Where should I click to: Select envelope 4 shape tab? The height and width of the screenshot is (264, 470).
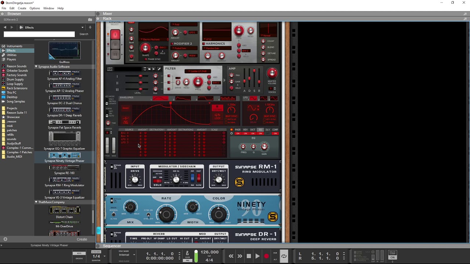pos(228,98)
